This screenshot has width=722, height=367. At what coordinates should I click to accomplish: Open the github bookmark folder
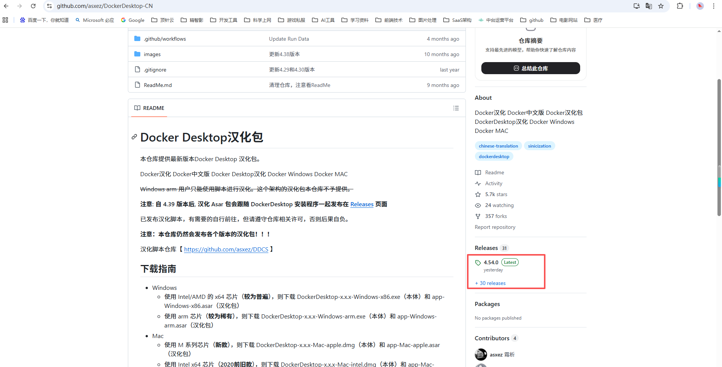[x=532, y=20]
